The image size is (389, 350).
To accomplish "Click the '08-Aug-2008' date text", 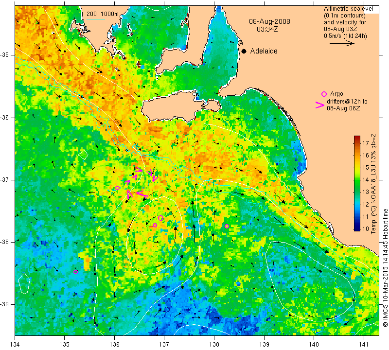I will (269, 21).
